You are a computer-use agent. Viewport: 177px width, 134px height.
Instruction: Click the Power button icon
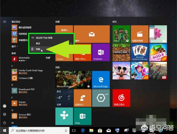[x=4, y=123]
